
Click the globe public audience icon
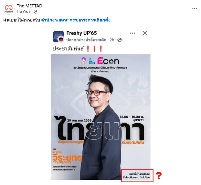(x=35, y=12)
